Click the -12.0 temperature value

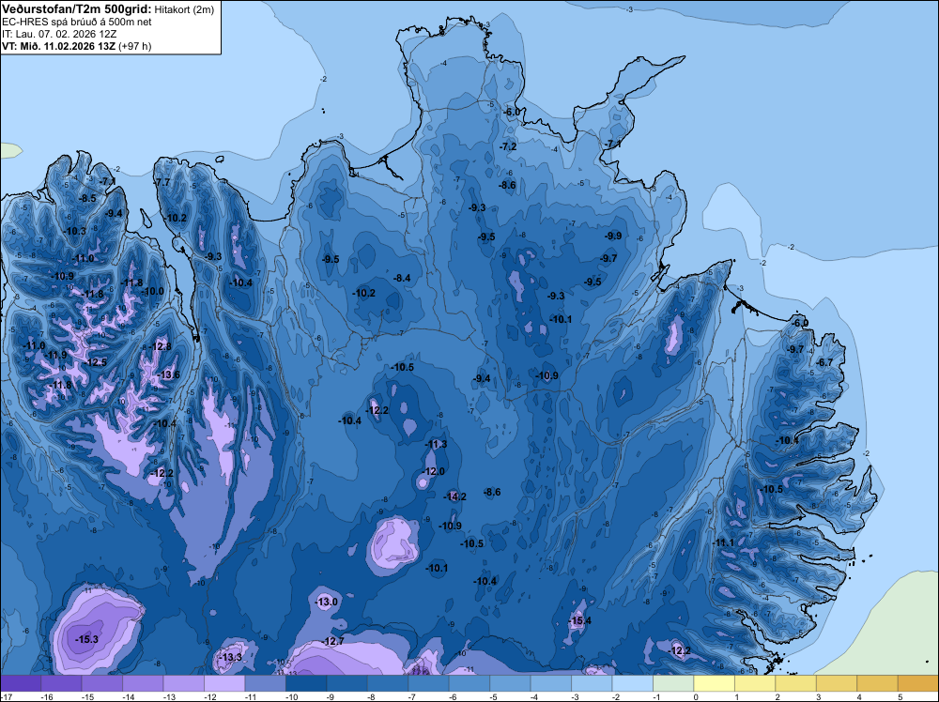point(434,471)
